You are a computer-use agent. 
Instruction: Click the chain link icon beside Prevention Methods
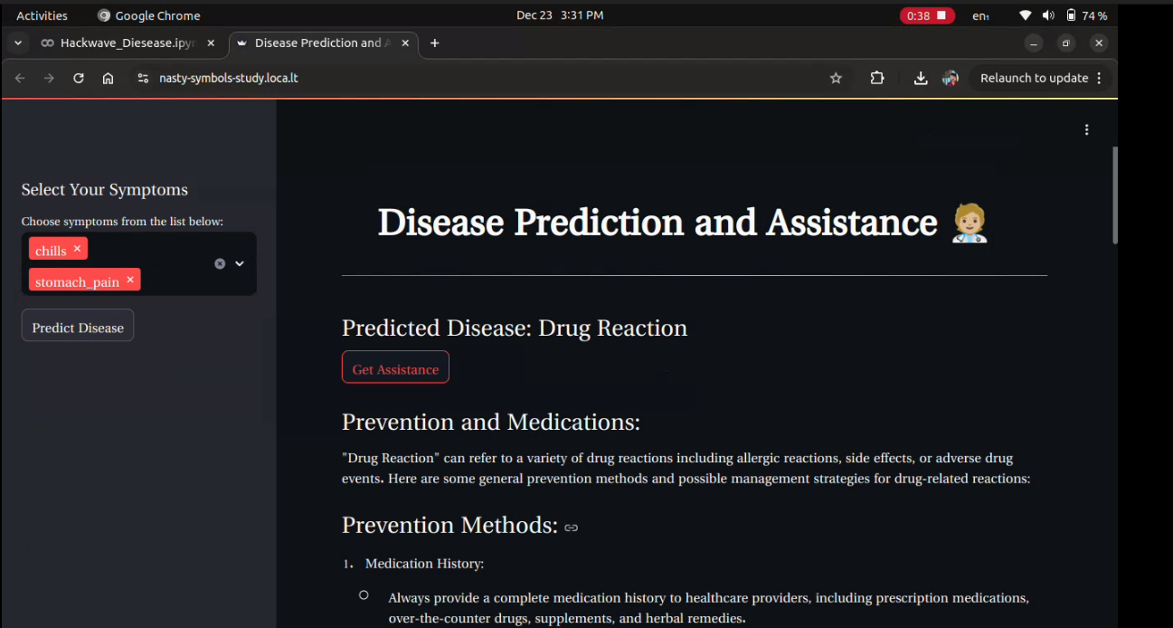click(x=571, y=527)
